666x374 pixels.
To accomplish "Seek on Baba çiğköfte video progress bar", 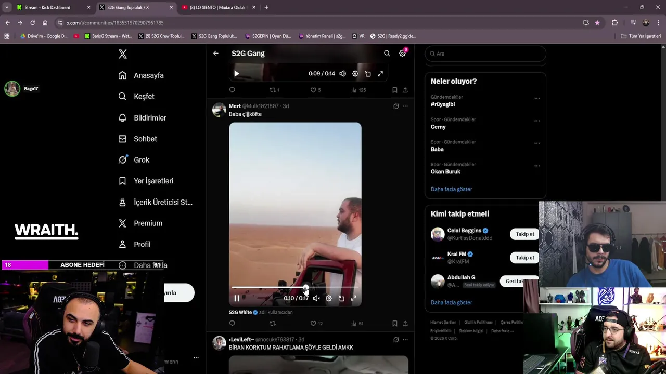I will tap(295, 287).
